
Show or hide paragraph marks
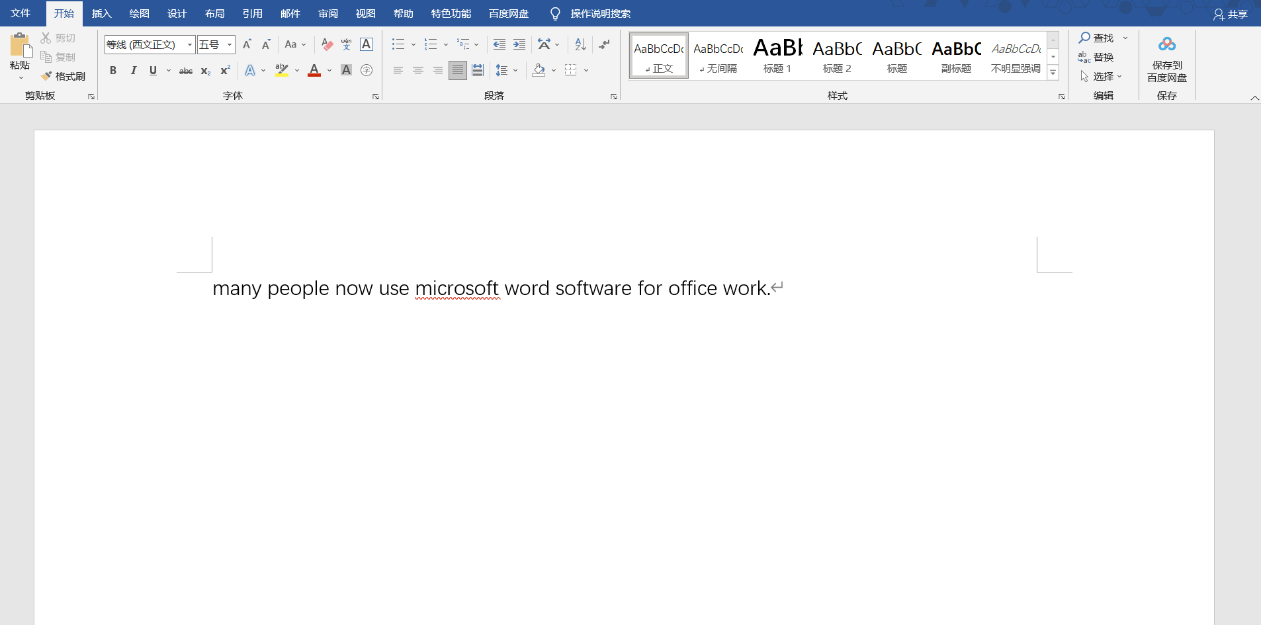pos(604,44)
